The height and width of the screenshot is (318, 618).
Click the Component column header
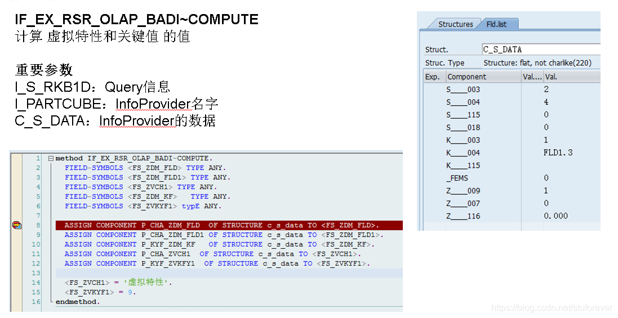[483, 77]
